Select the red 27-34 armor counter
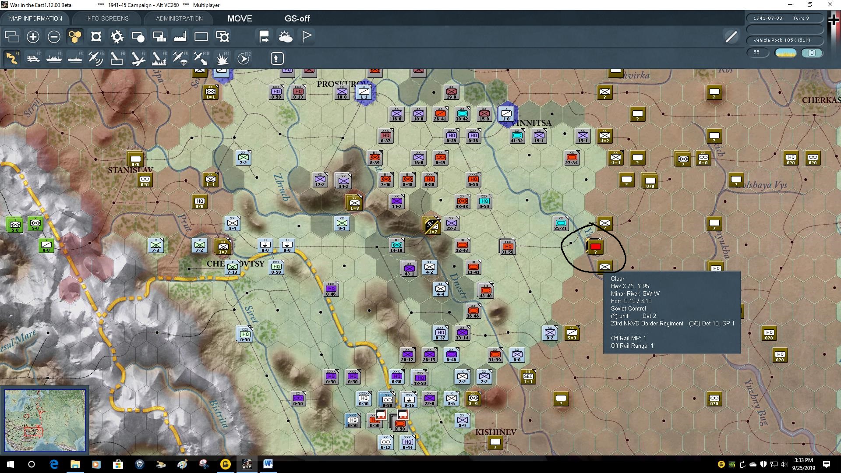This screenshot has width=841, height=473. pyautogui.click(x=572, y=158)
